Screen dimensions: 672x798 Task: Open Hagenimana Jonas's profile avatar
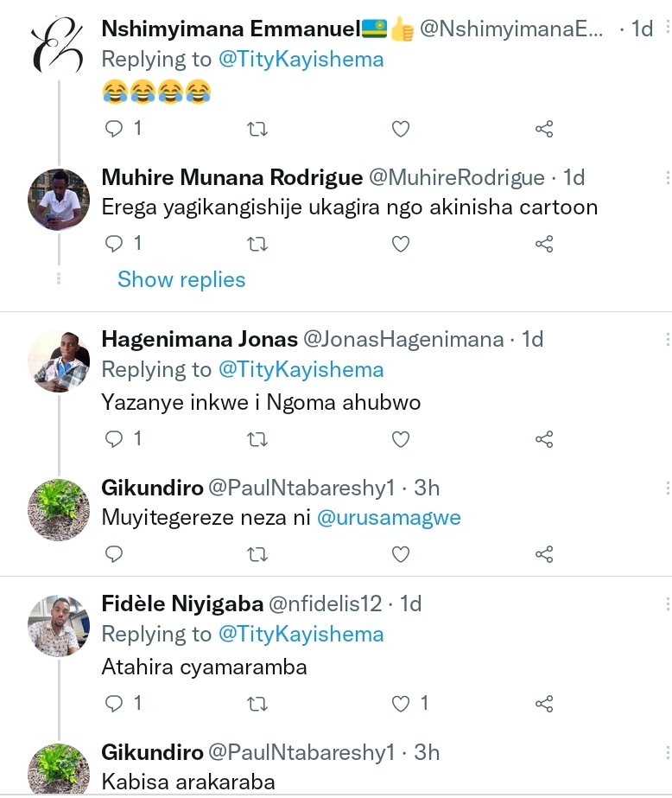coord(59,361)
